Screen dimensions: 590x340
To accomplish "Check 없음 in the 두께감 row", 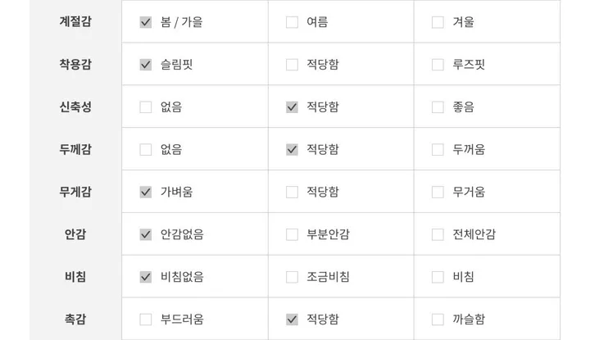I will [x=146, y=150].
